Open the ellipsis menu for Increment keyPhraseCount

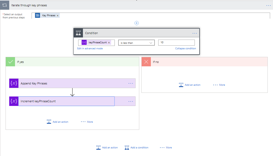pos(131,101)
